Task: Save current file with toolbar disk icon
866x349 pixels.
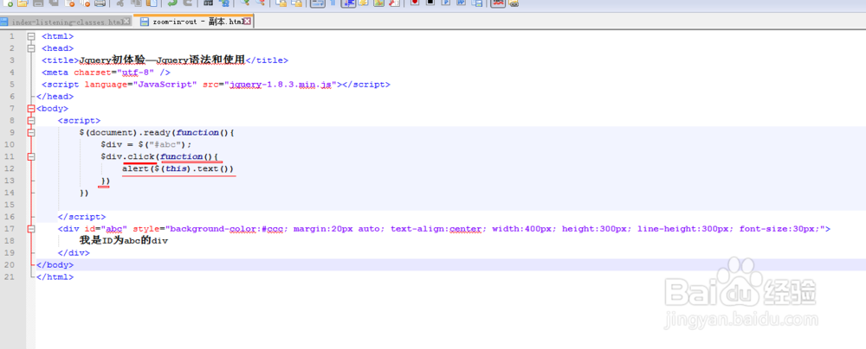Action: (x=37, y=3)
